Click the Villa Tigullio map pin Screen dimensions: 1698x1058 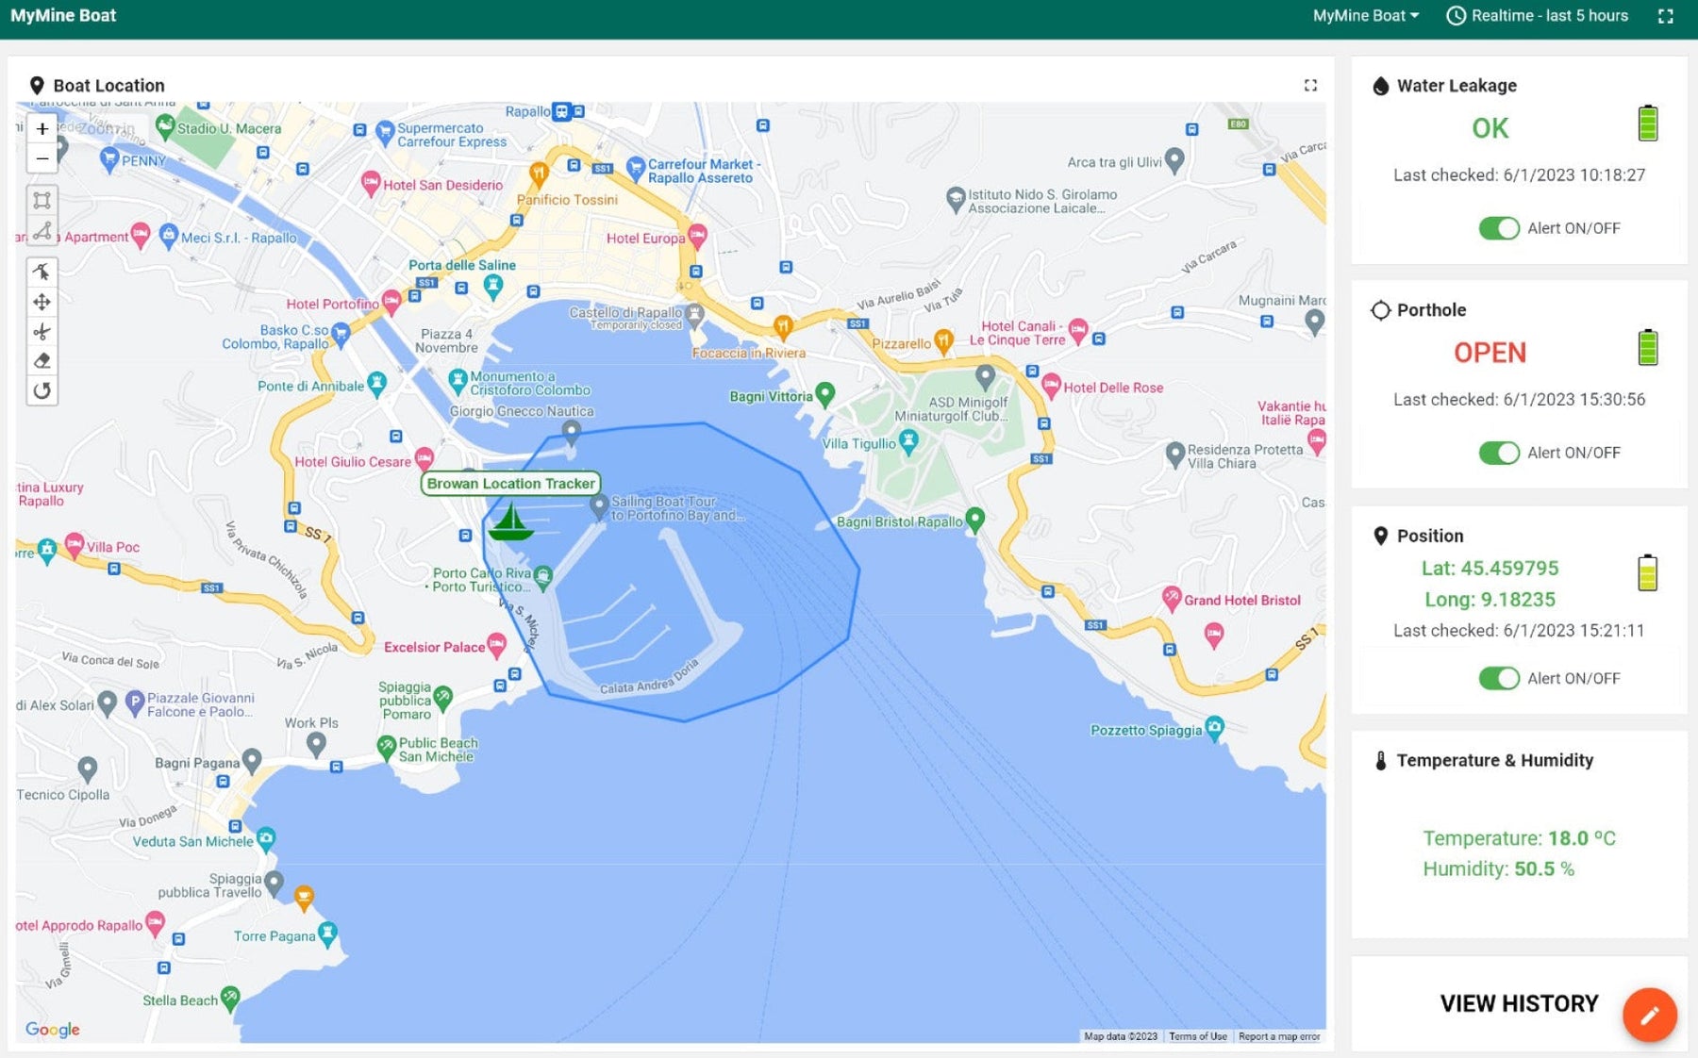pos(908,440)
